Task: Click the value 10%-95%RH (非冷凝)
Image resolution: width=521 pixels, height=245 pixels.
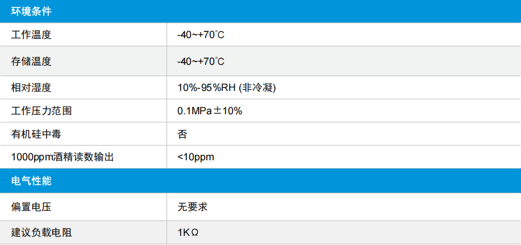Action: tap(227, 88)
